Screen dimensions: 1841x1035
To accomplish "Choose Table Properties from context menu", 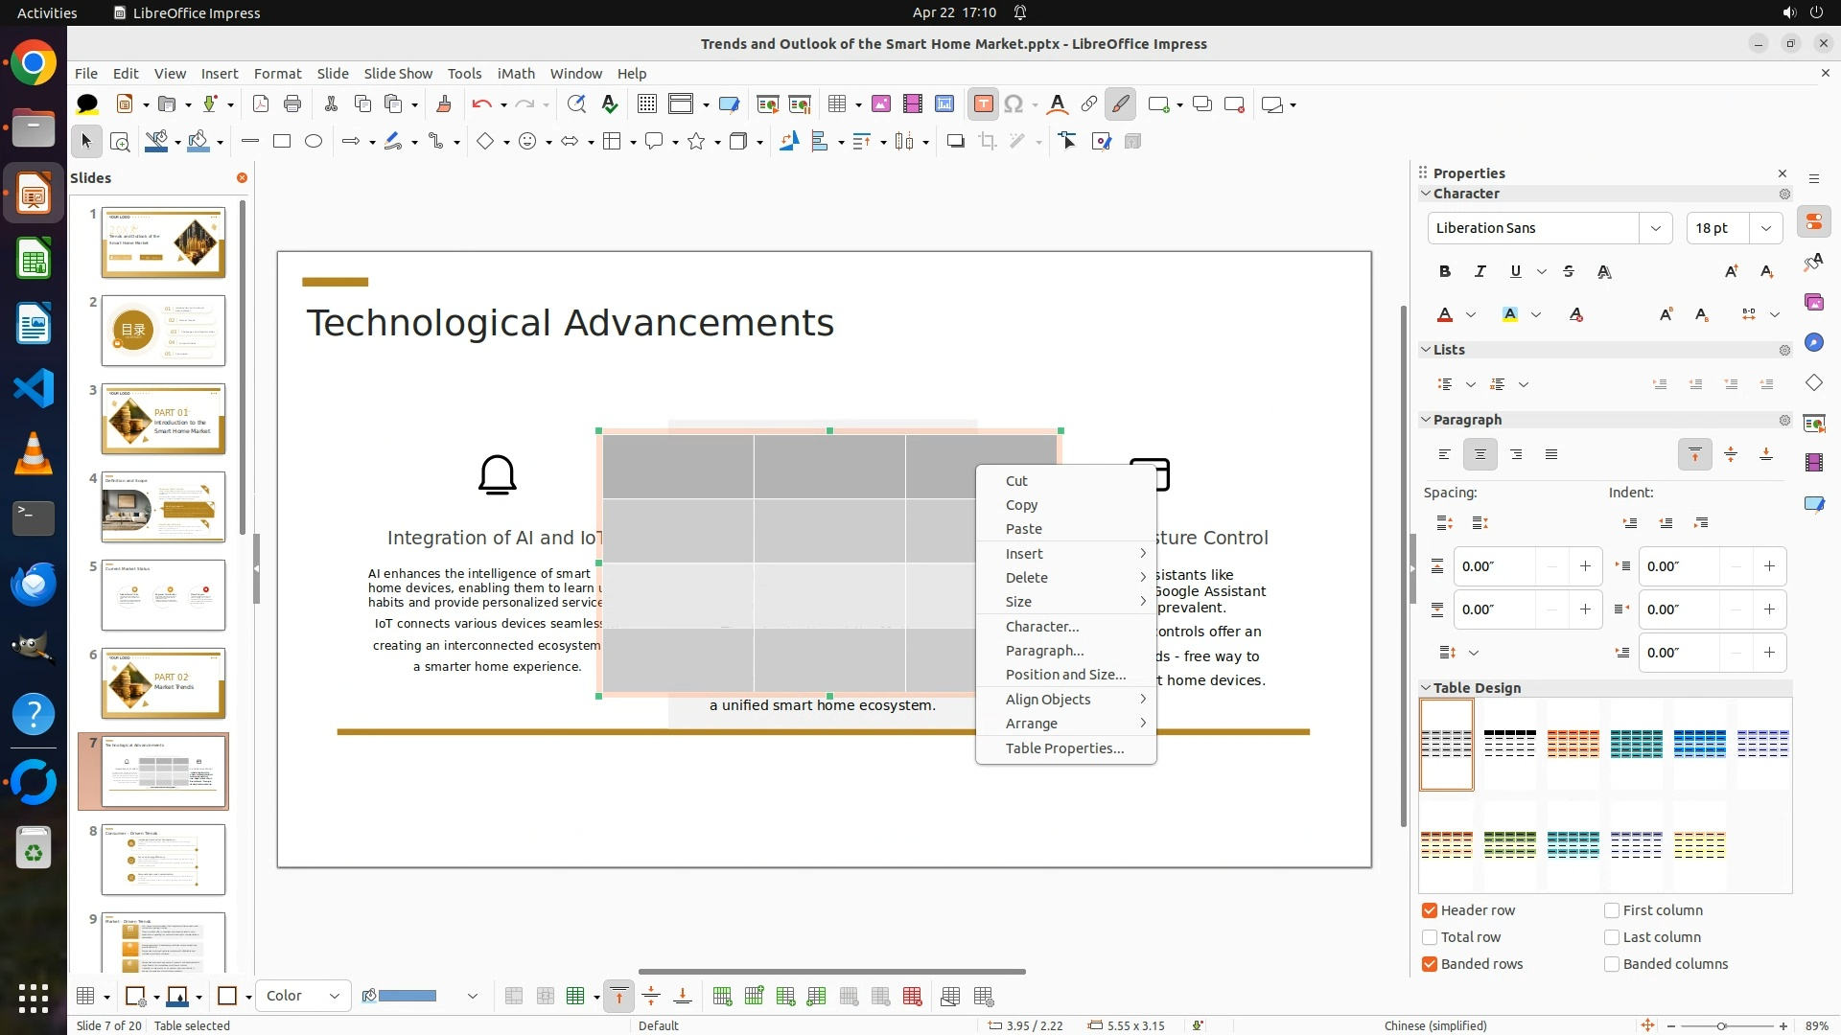I will coord(1064,748).
